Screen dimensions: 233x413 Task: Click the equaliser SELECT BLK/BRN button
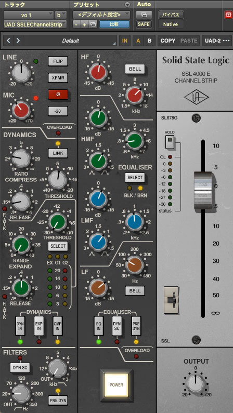(x=135, y=178)
